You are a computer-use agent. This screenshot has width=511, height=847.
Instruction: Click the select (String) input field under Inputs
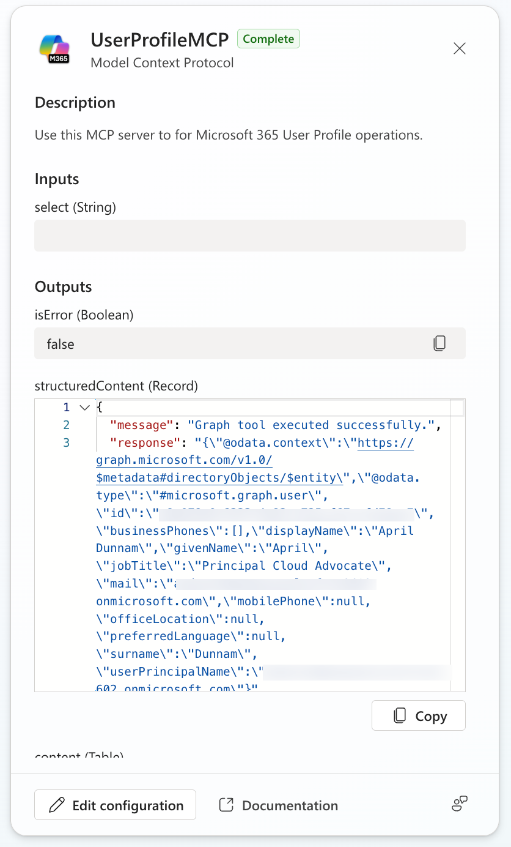click(x=249, y=235)
